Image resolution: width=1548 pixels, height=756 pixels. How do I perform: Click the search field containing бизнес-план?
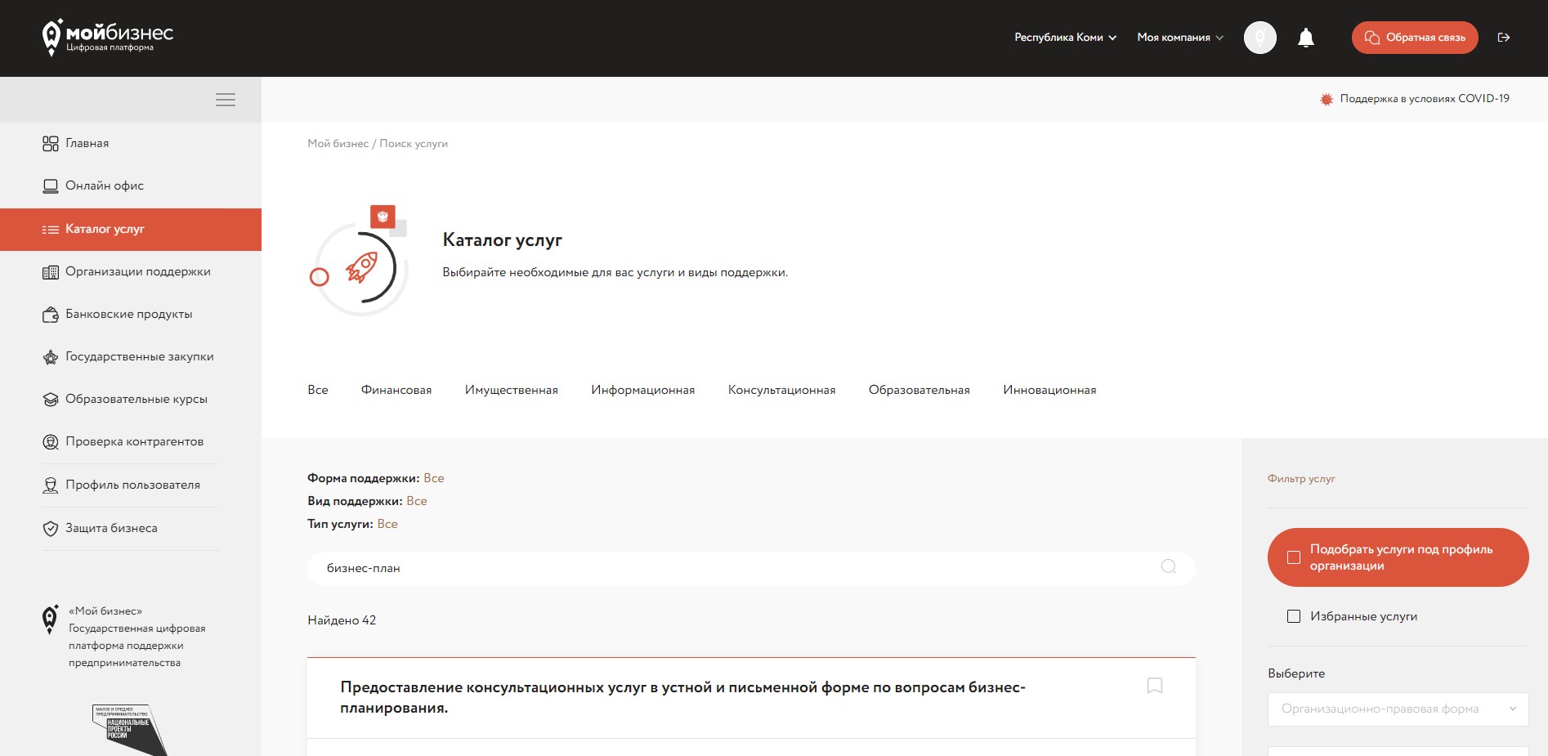pyautogui.click(x=751, y=568)
